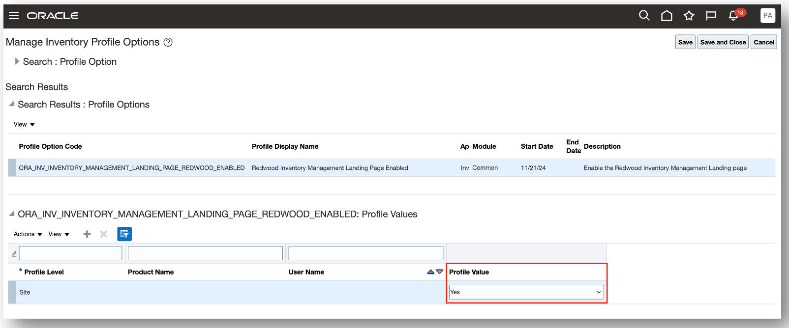Click 'Redwood Inventory Management Landing Page Enabled' cell
The image size is (789, 328).
(330, 168)
